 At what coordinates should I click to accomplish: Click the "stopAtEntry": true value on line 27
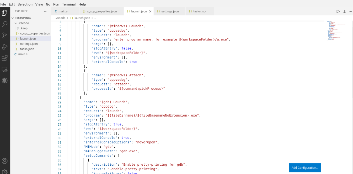117,124
